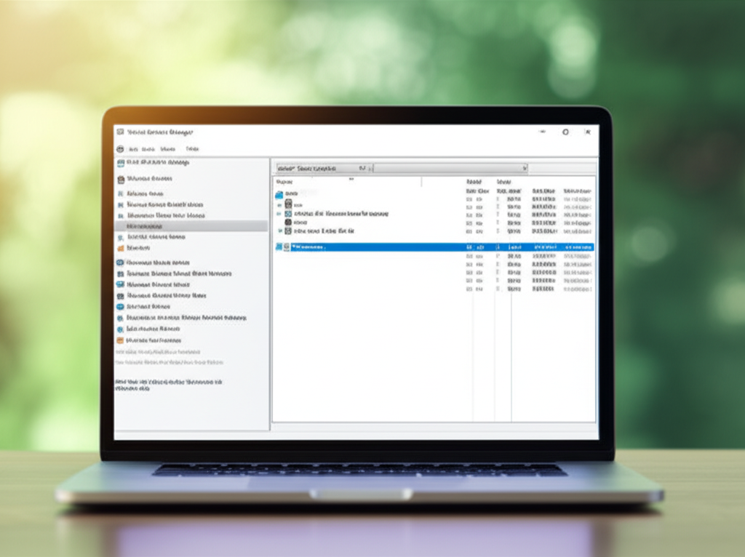Click the icon on the blue selected row
Screen dimensions: 745x557
coord(287,247)
